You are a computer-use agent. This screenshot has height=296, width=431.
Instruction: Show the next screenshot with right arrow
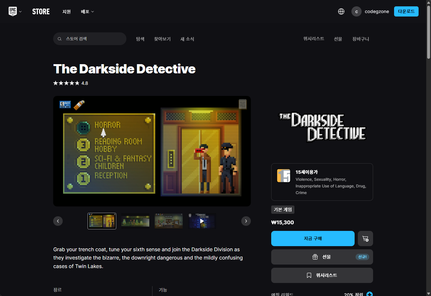click(x=246, y=221)
